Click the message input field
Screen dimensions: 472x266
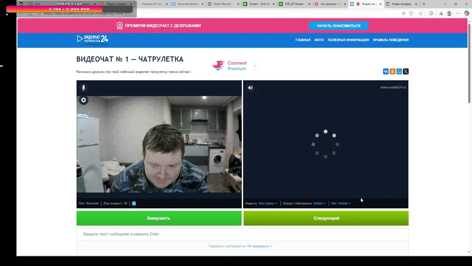click(242, 234)
